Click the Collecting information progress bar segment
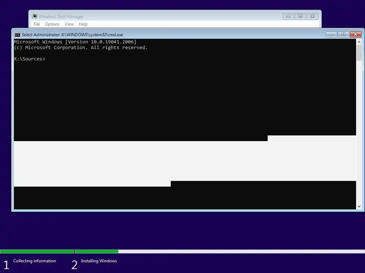365x273 pixels. tap(37, 251)
